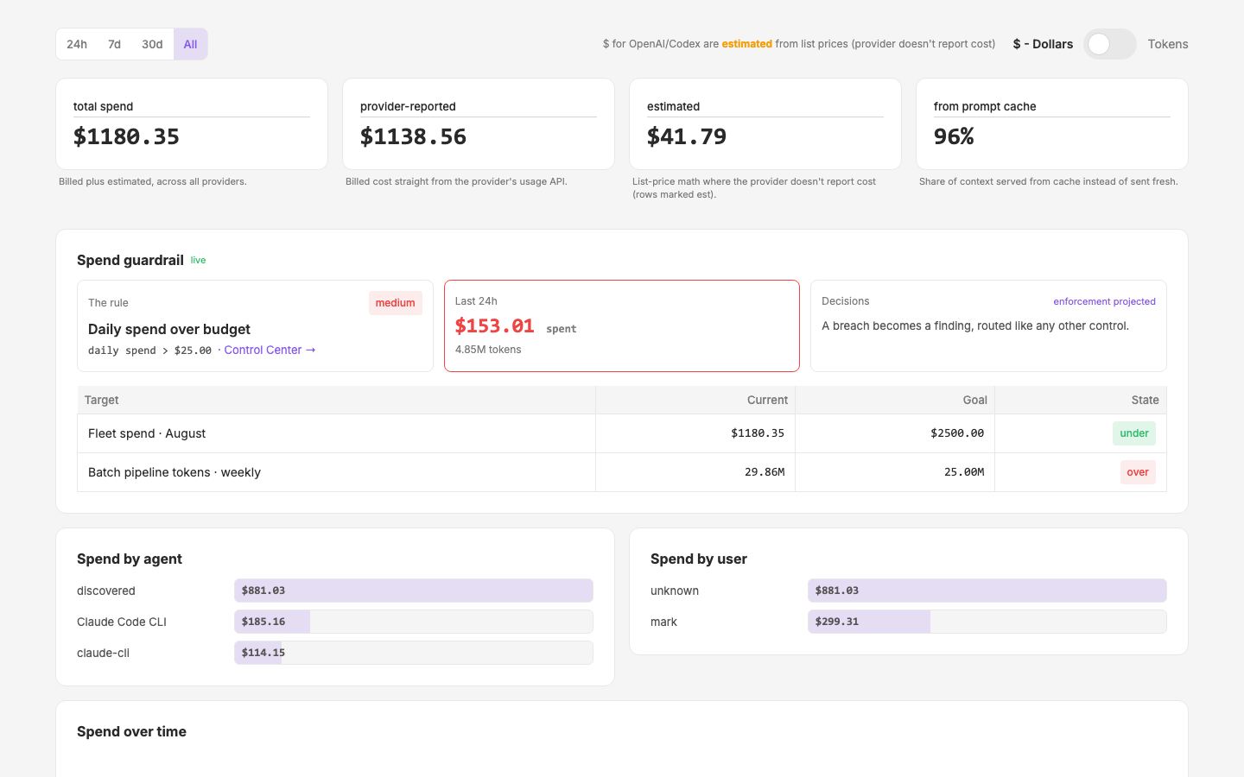
Task: Click the $1180.35 current cell in the table
Action: click(695, 433)
